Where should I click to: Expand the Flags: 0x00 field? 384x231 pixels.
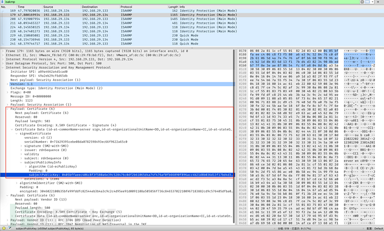click(x=7, y=92)
